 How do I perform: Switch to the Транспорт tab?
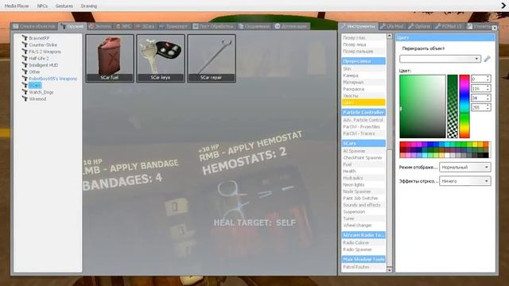[173, 26]
